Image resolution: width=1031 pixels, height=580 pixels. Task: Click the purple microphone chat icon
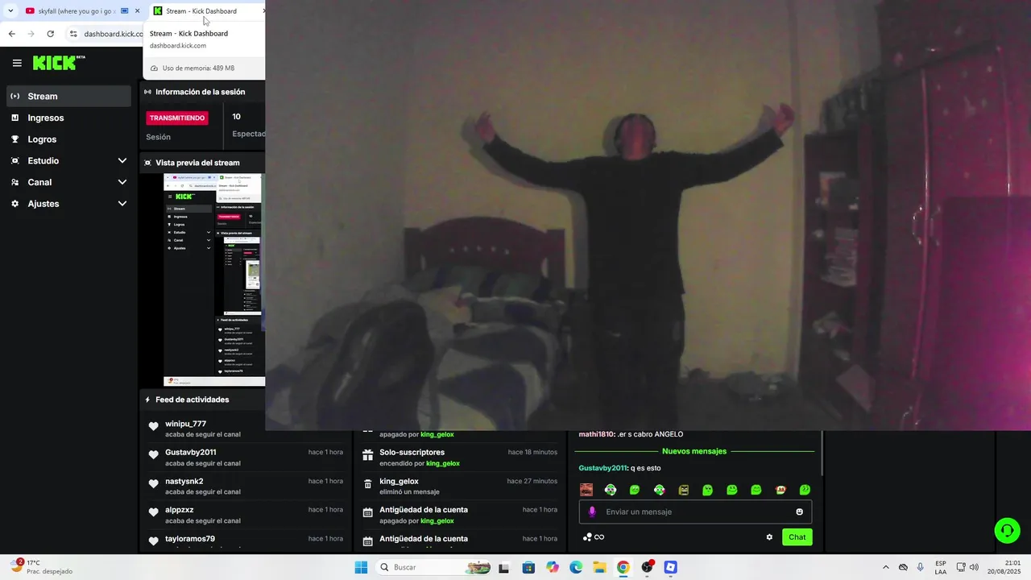tap(592, 512)
